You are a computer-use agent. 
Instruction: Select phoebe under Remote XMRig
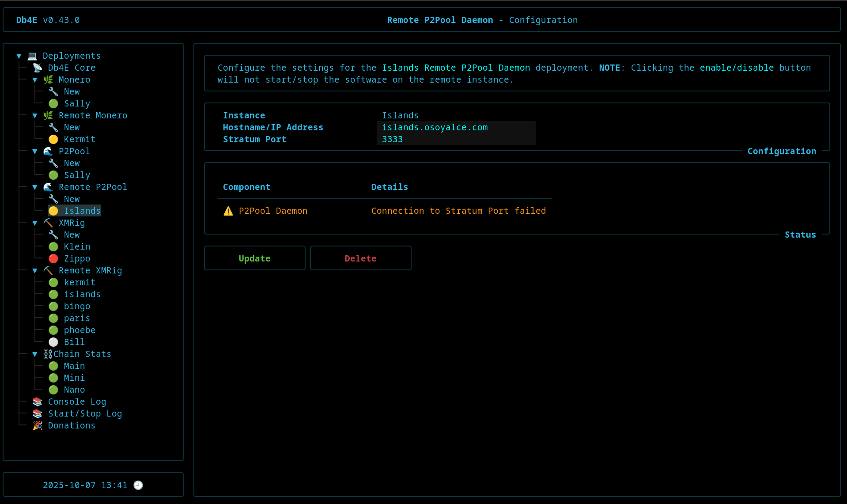click(x=79, y=330)
